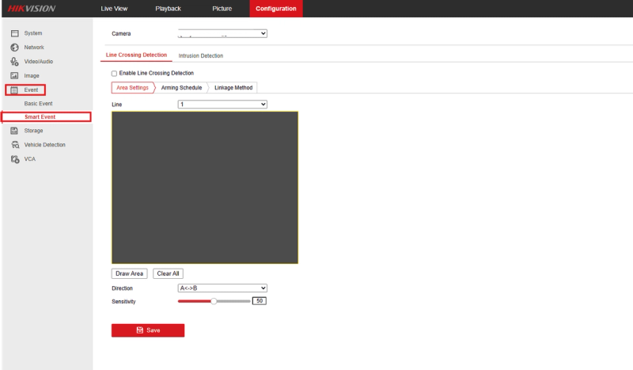
Task: Click the Vehicle Detection icon
Action: point(15,145)
